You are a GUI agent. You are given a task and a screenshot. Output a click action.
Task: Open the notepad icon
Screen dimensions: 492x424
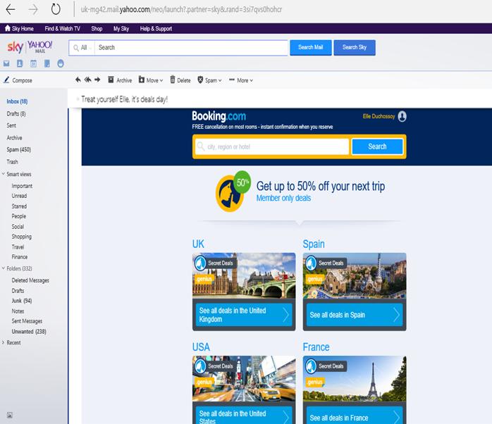pyautogui.click(x=47, y=63)
